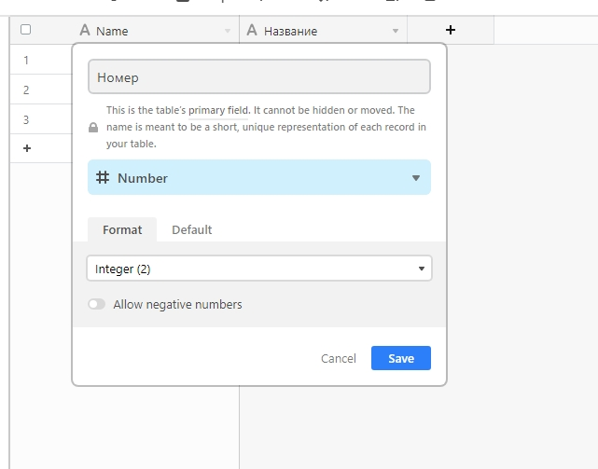Click the plus icon to add a field
The height and width of the screenshot is (469, 598).
(x=451, y=30)
